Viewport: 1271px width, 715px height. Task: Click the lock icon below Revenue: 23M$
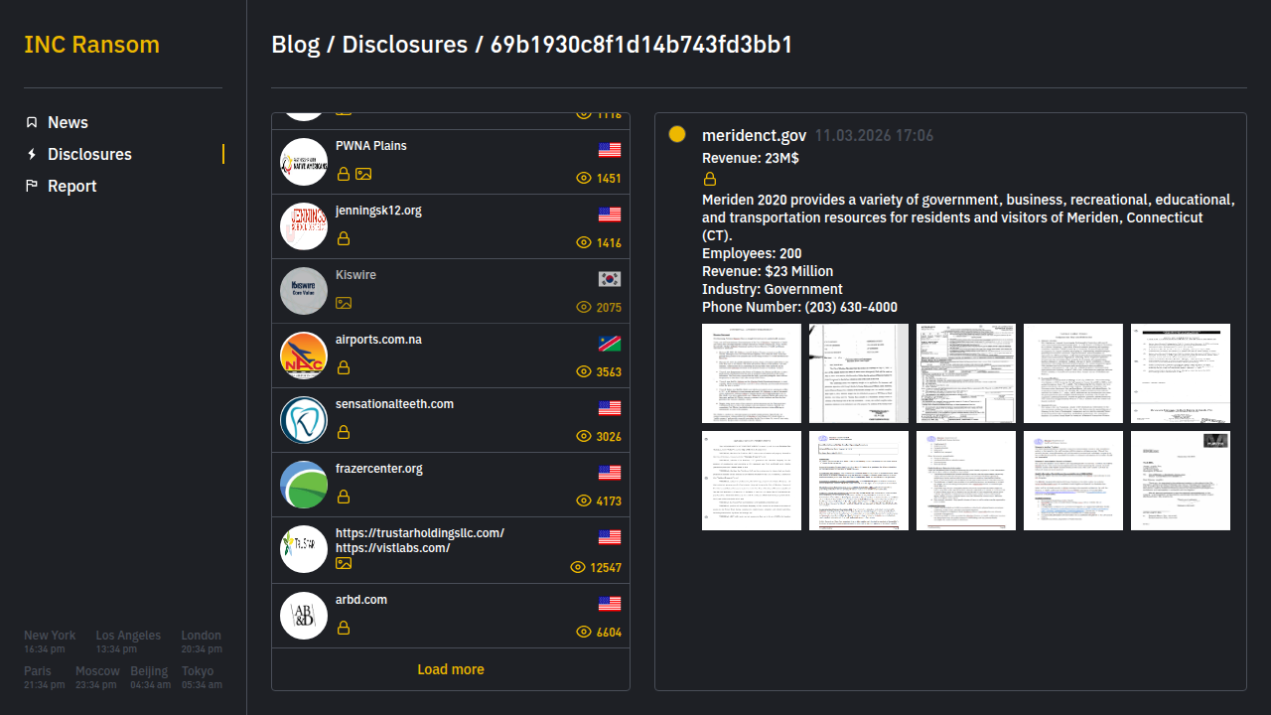click(710, 180)
